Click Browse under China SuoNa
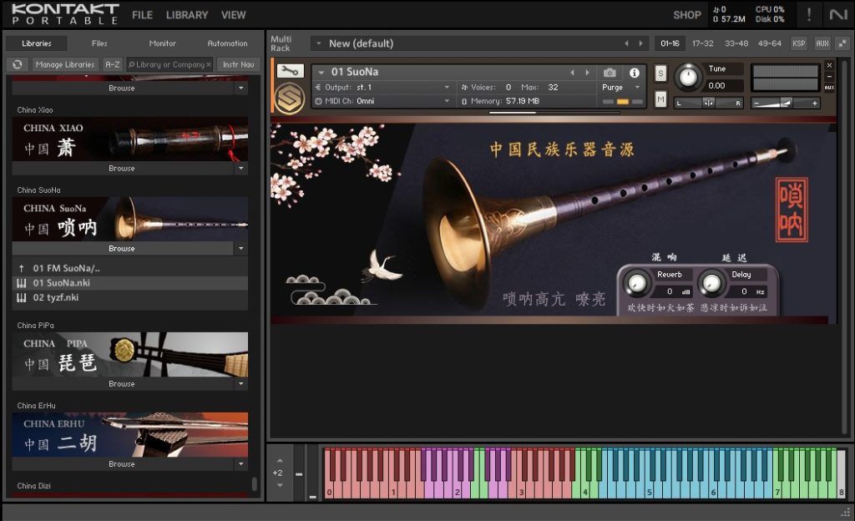Image resolution: width=855 pixels, height=521 pixels. (122, 249)
